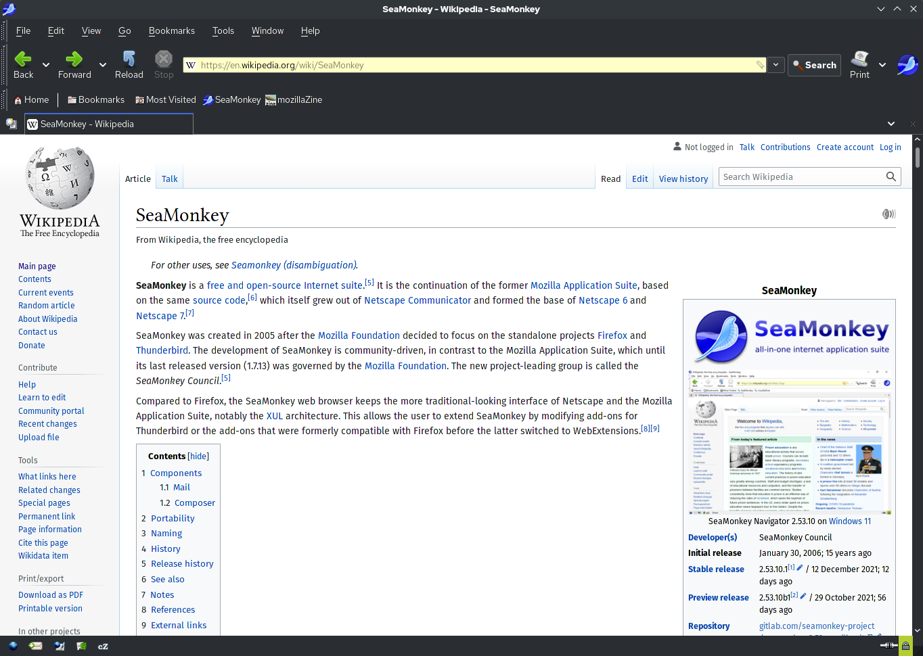Viewport: 923px width, 656px height.
Task: Click the Windows 11 link in caption
Action: pos(850,521)
